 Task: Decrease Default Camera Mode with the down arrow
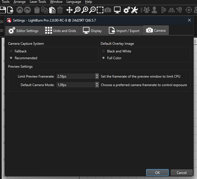[x=97, y=86]
